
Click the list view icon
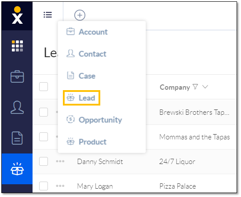click(47, 15)
